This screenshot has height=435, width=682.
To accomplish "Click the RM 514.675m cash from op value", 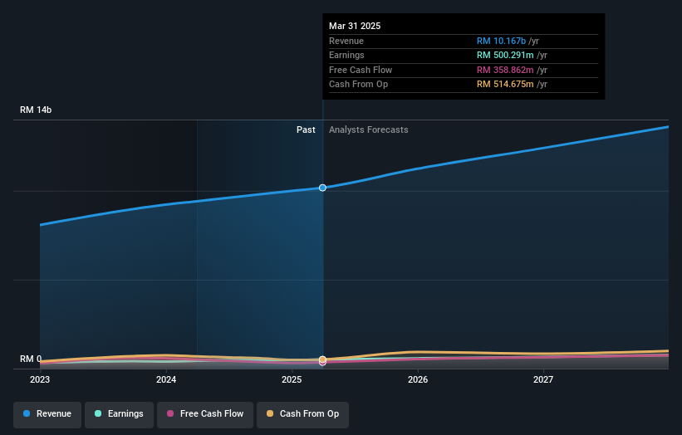I will click(505, 85).
